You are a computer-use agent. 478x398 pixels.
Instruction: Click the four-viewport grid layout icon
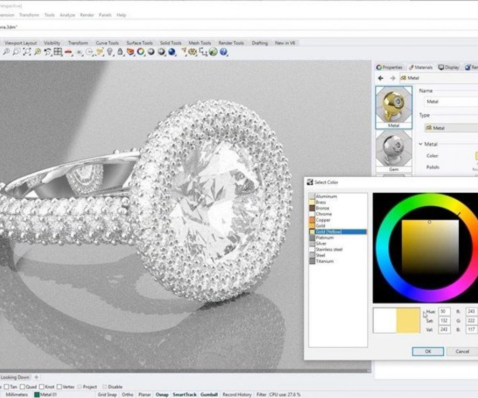(58, 52)
